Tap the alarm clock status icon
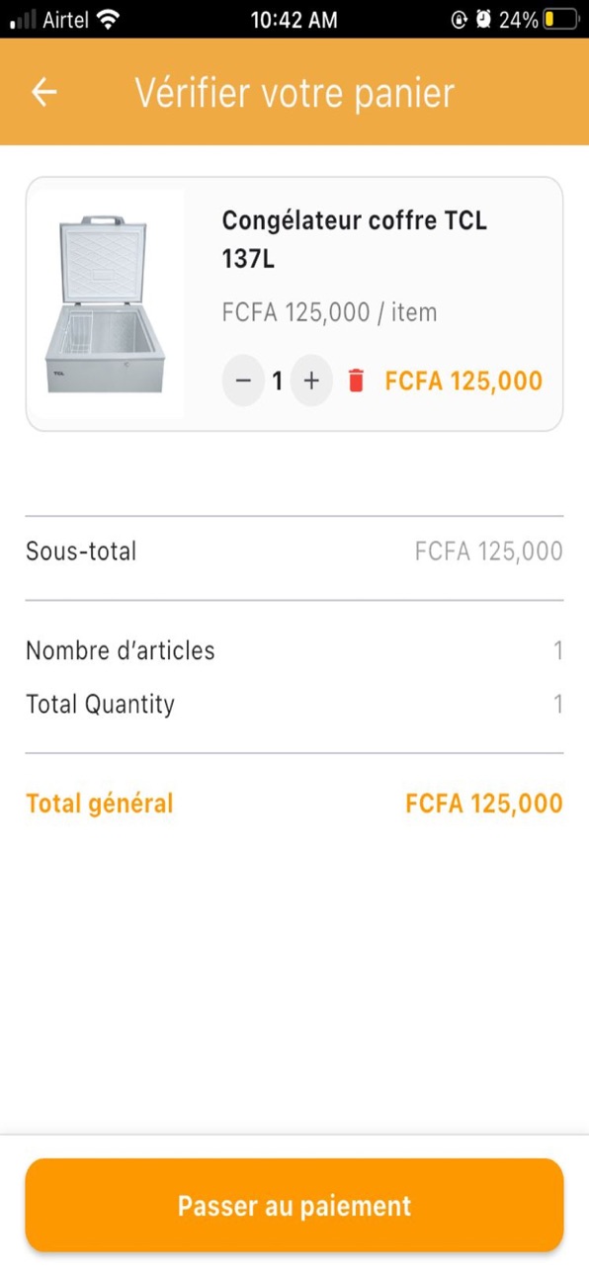 tap(483, 19)
